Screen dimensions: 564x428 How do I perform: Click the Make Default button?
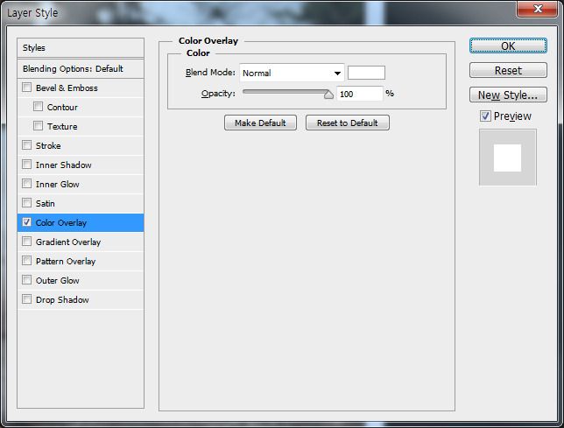260,123
